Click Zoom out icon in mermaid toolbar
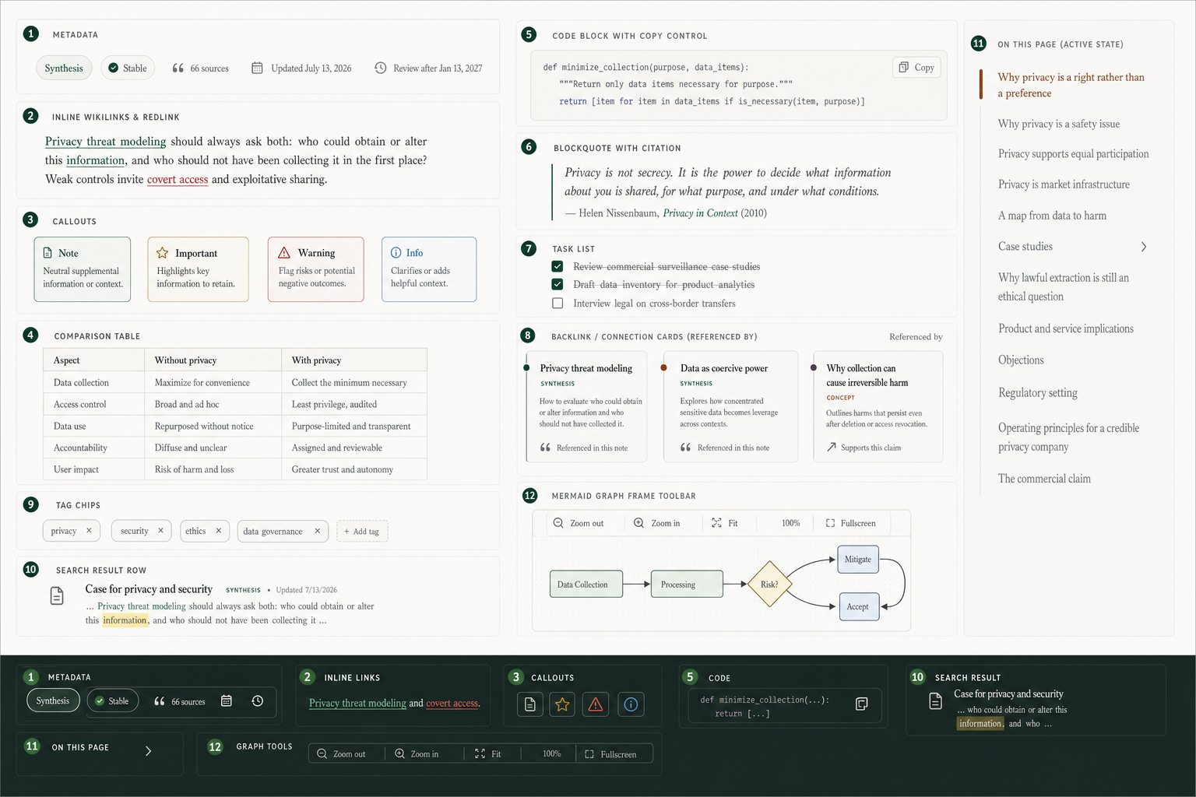This screenshot has width=1196, height=797. [558, 523]
